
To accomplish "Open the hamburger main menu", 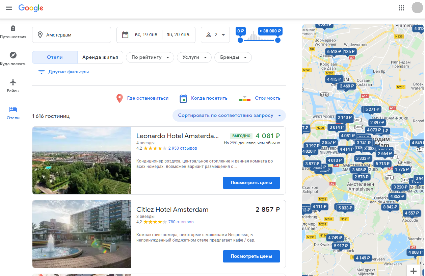I will [x=9, y=8].
